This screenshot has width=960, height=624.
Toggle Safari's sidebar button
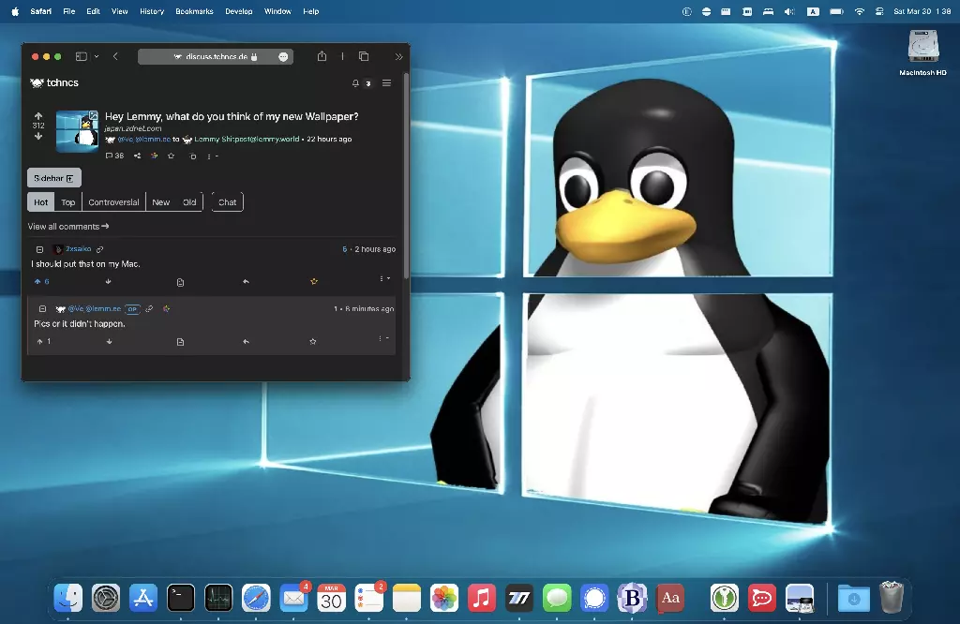click(81, 56)
